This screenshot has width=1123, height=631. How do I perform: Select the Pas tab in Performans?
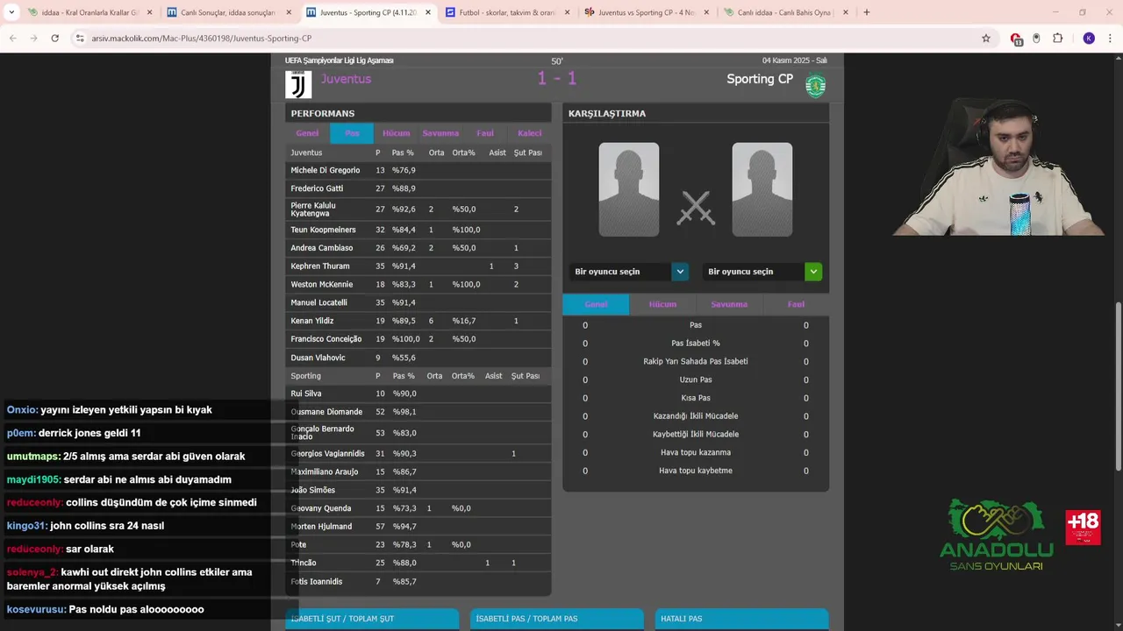point(352,133)
